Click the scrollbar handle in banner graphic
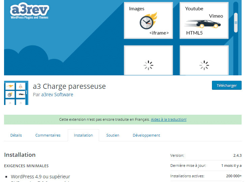This screenshot has width=247, height=182. [236, 23]
